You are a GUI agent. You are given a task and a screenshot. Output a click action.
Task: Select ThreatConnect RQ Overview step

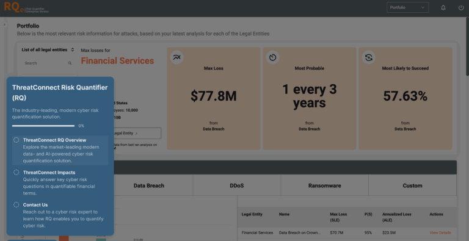point(60,151)
